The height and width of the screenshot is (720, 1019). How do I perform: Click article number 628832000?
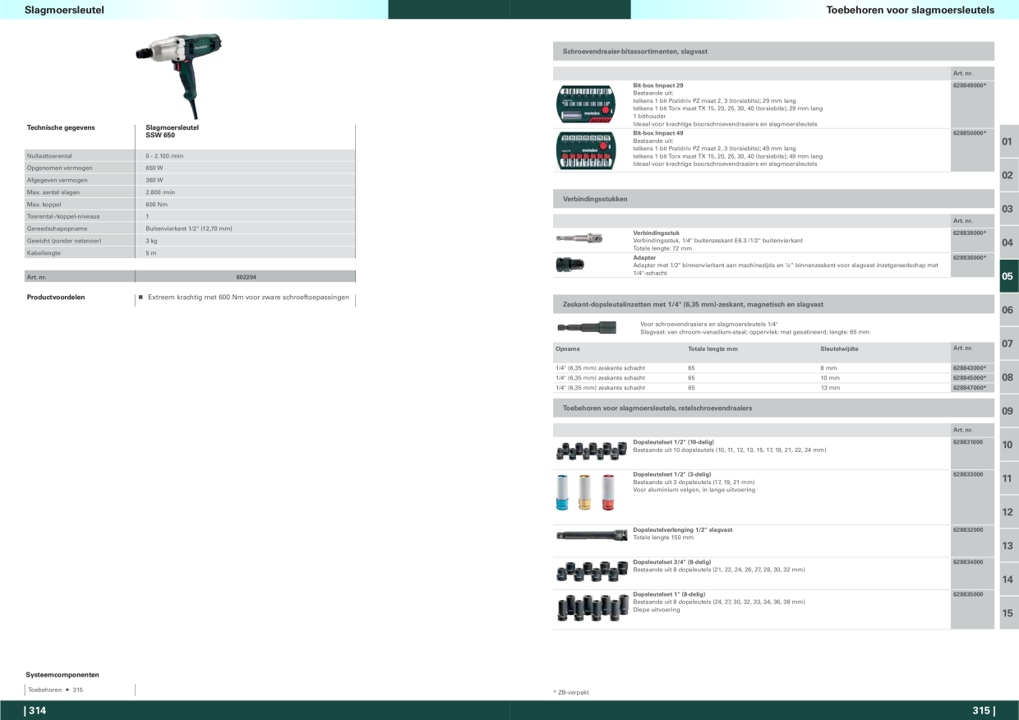tap(968, 529)
